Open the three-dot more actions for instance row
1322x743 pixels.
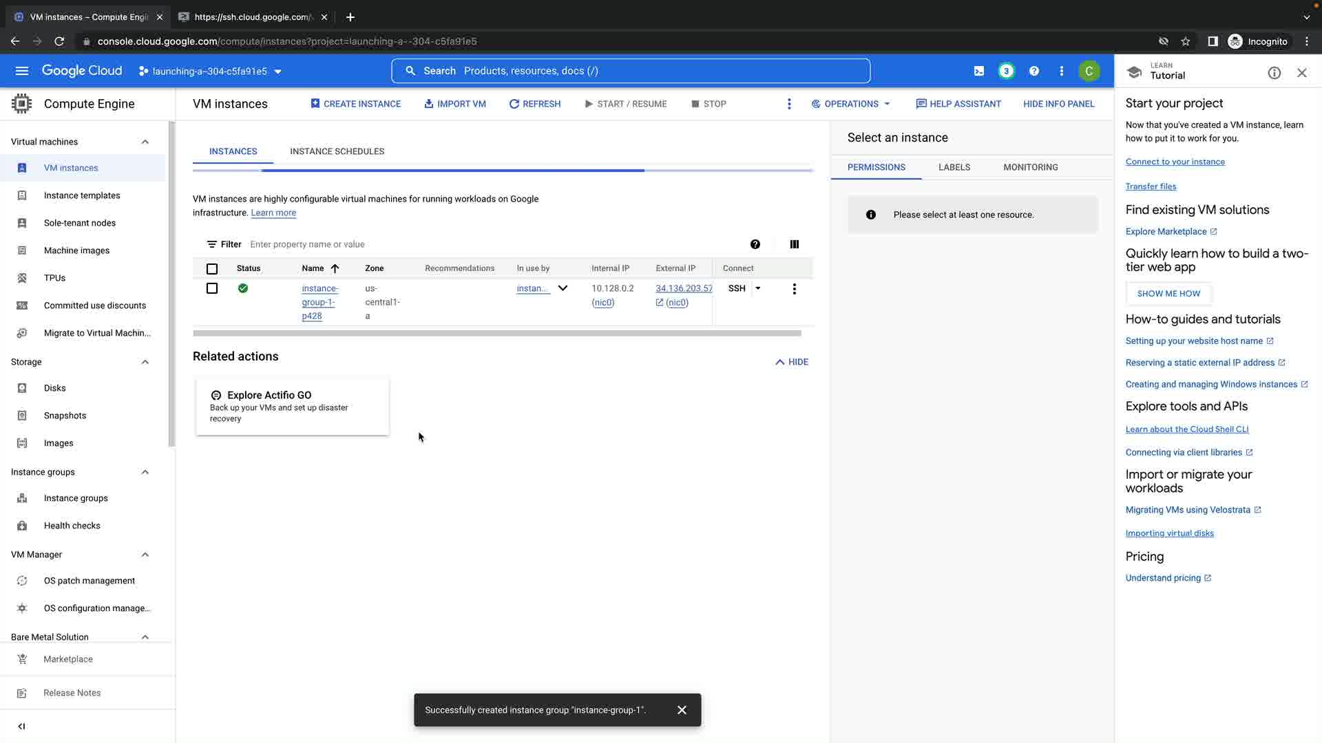[794, 289]
